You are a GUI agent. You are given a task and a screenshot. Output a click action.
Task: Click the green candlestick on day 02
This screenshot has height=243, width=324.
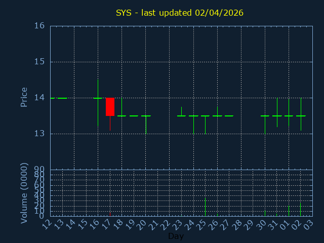coord(301,115)
